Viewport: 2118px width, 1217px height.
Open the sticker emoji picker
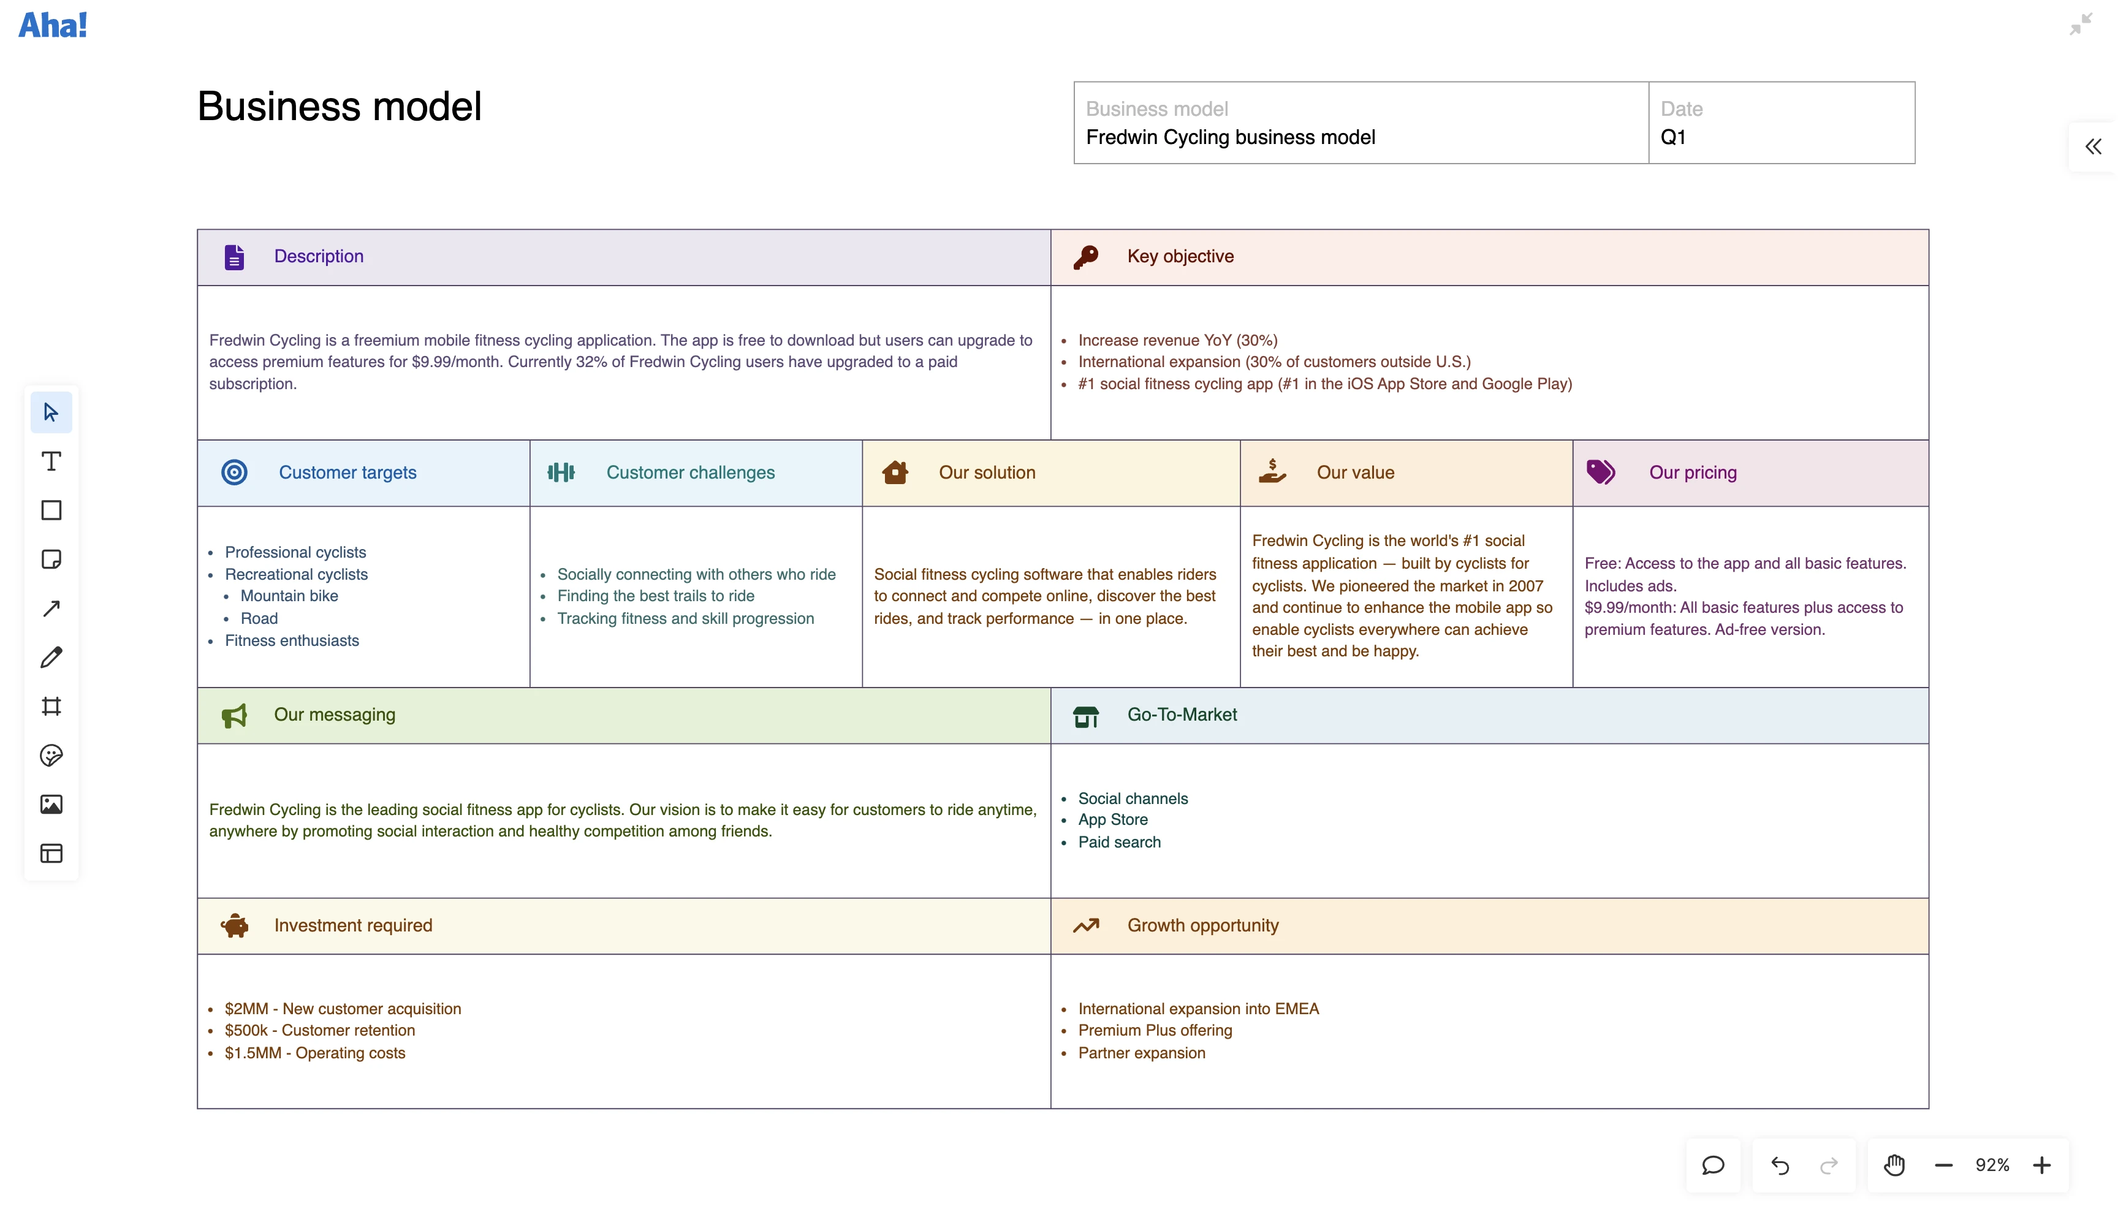click(51, 756)
